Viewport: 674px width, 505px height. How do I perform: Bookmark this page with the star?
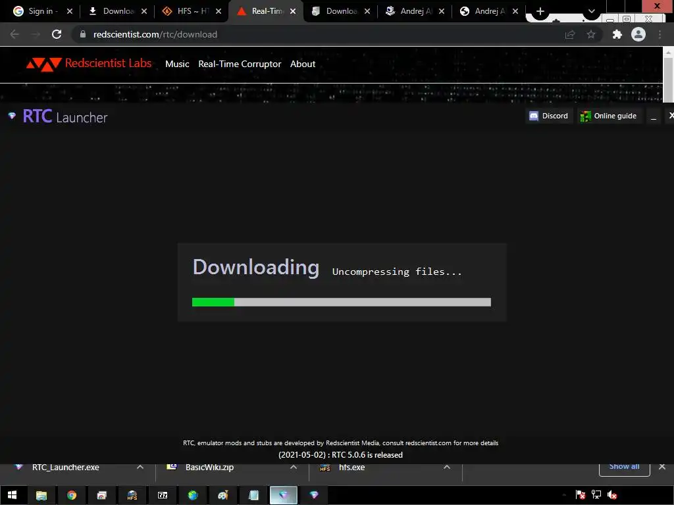(x=591, y=34)
